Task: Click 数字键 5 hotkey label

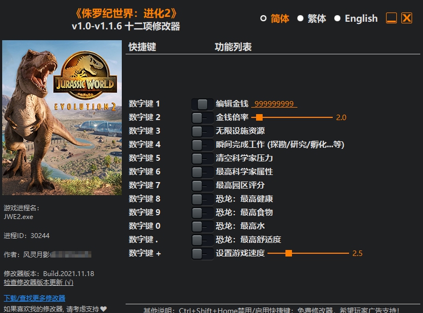Action: (x=144, y=158)
